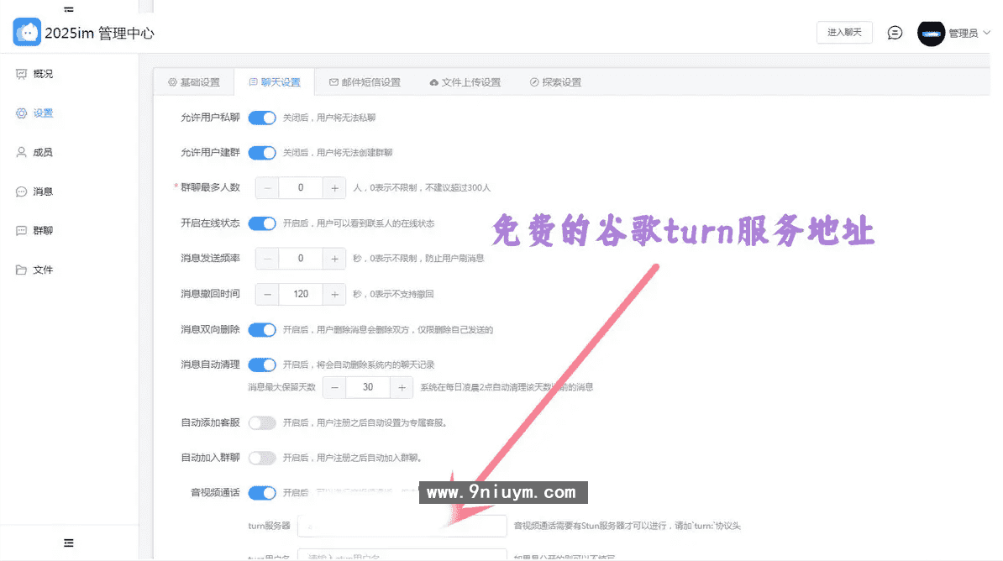
Task: Enable 自动添加客服 toggle
Action: 262,422
